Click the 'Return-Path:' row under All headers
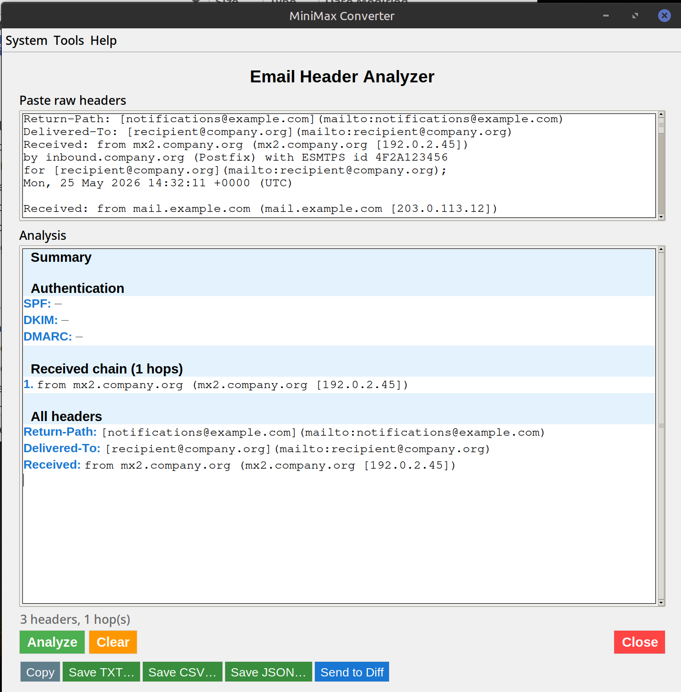 [284, 432]
